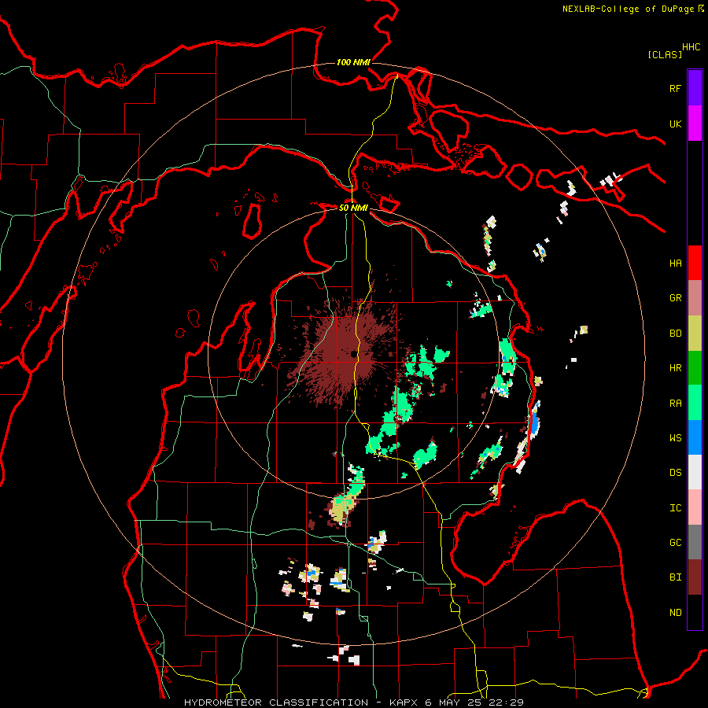
Task: Click the HYDROMETEOR CLASSIFICATION title text
Action: coord(276,702)
